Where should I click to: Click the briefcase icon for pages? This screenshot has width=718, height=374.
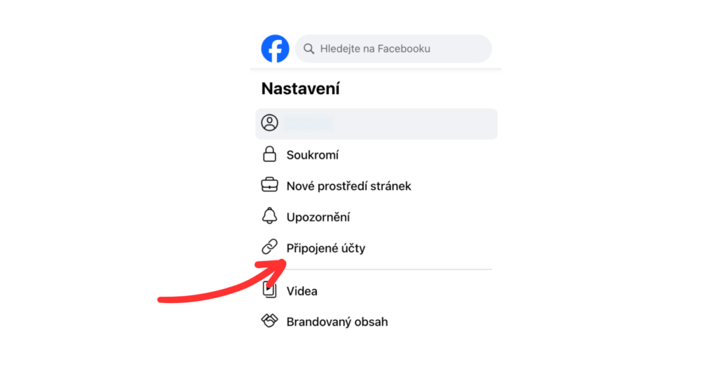(x=270, y=185)
